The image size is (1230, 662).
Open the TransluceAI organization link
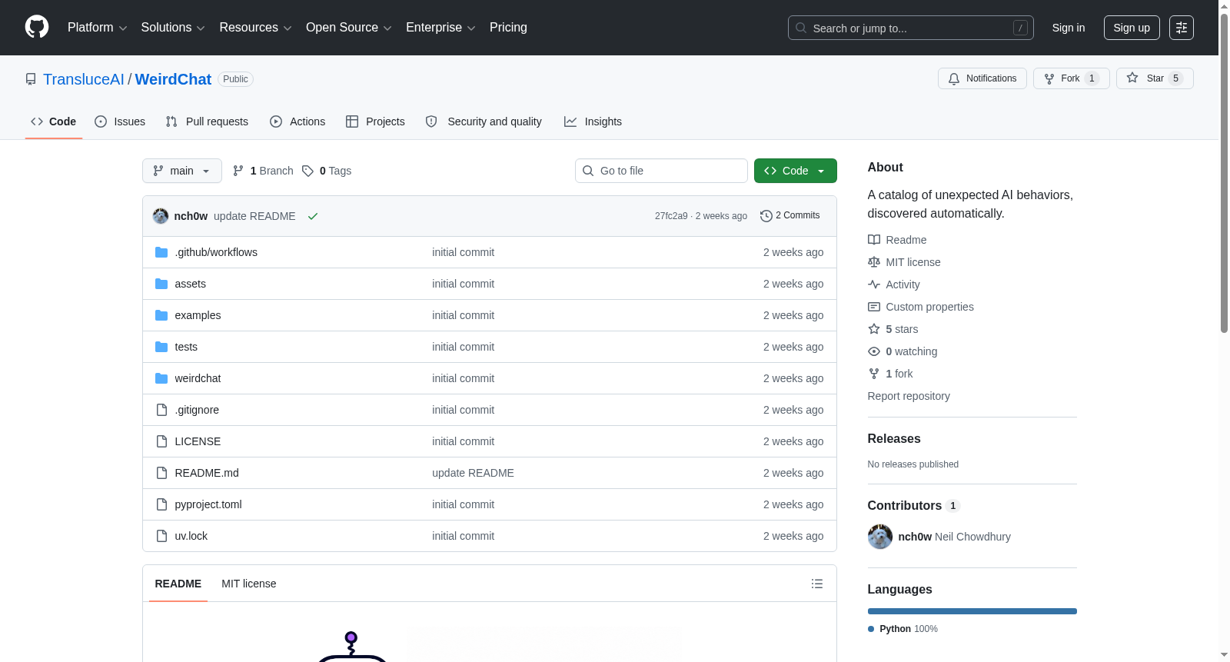click(84, 79)
